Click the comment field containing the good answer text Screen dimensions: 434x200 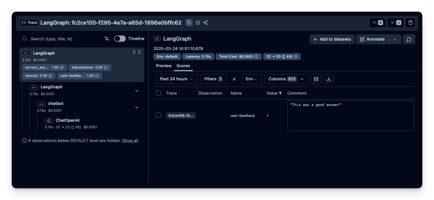[x=350, y=115]
